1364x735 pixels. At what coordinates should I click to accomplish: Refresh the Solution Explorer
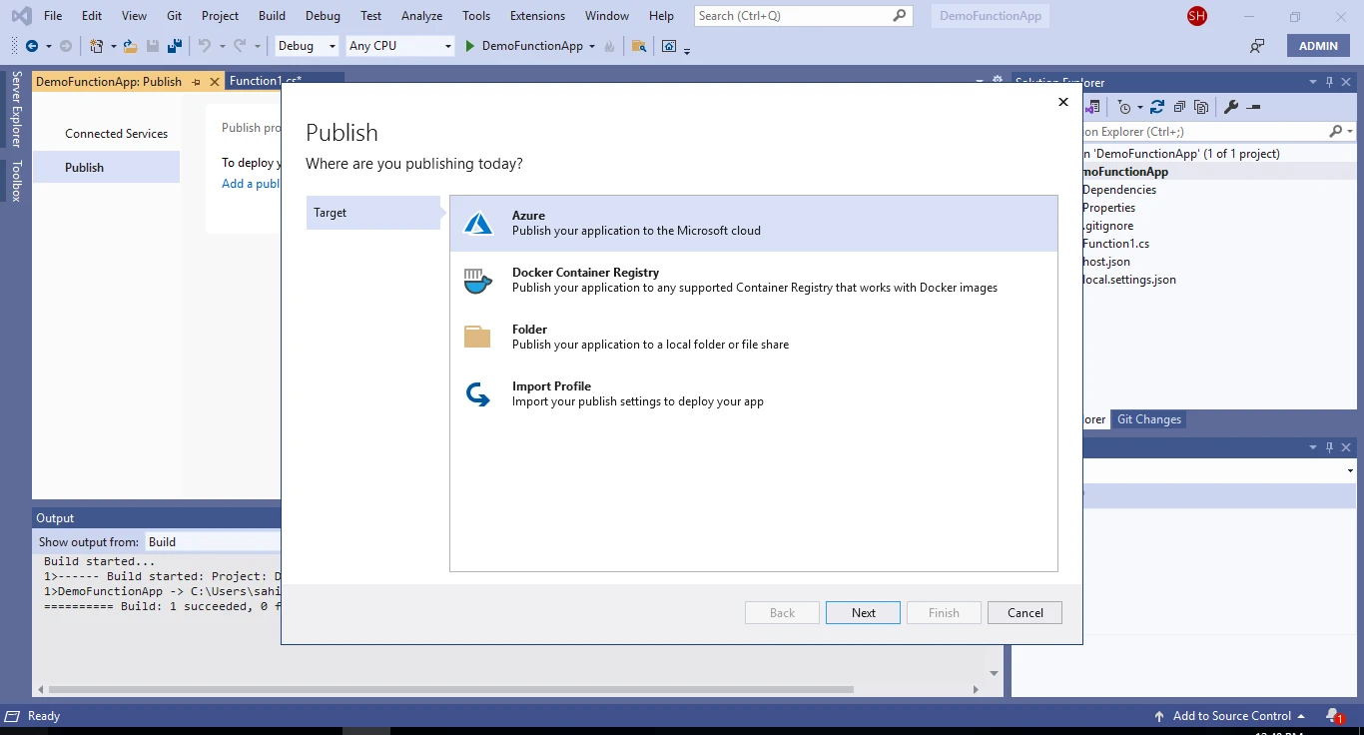pos(1157,107)
